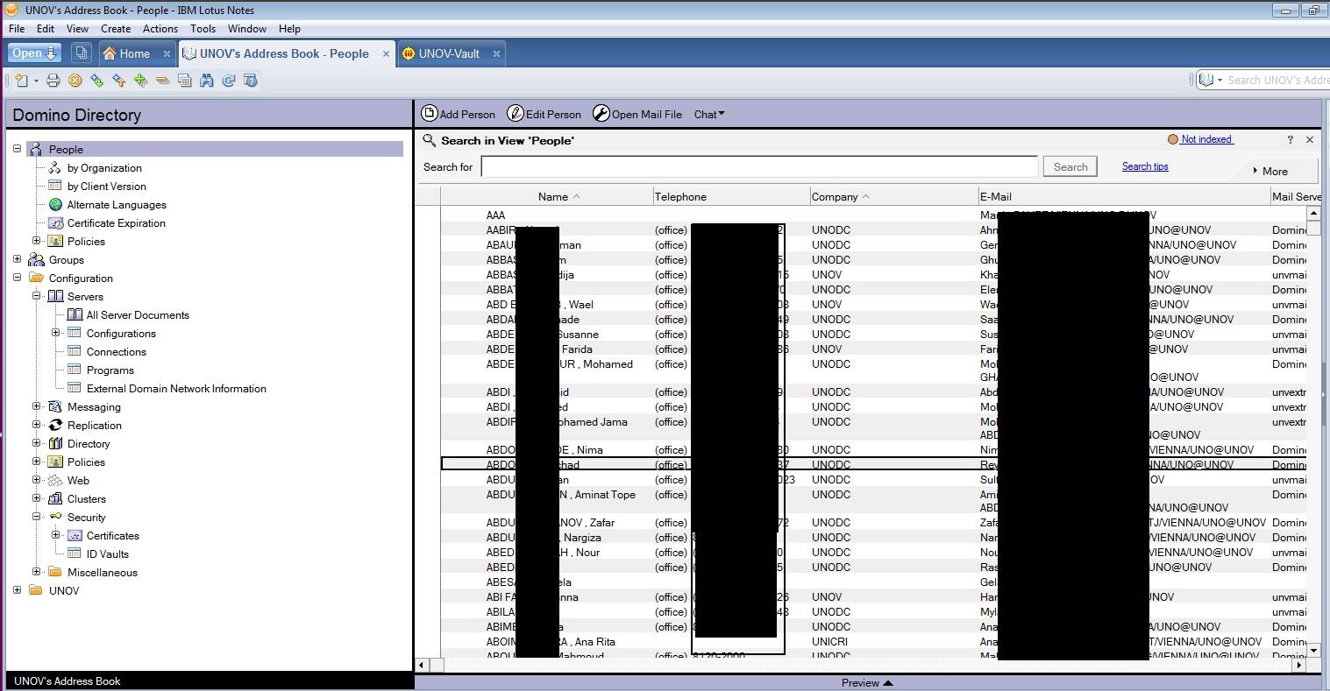Open the Search tips link

coord(1145,166)
